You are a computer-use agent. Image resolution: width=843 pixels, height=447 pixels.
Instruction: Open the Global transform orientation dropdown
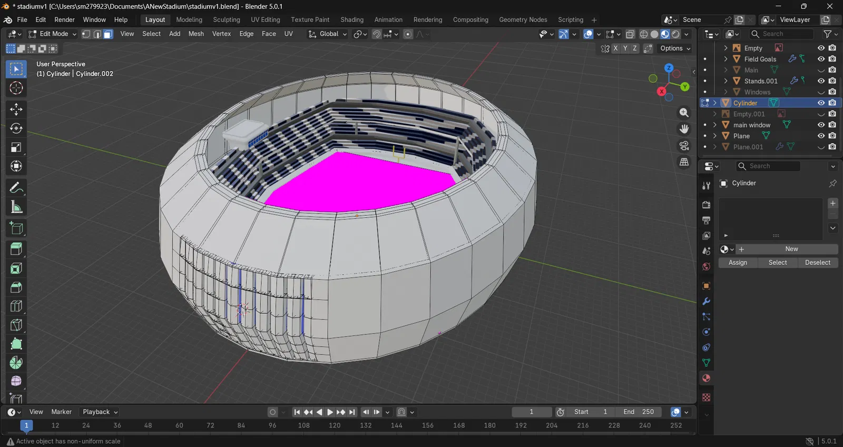(x=328, y=34)
